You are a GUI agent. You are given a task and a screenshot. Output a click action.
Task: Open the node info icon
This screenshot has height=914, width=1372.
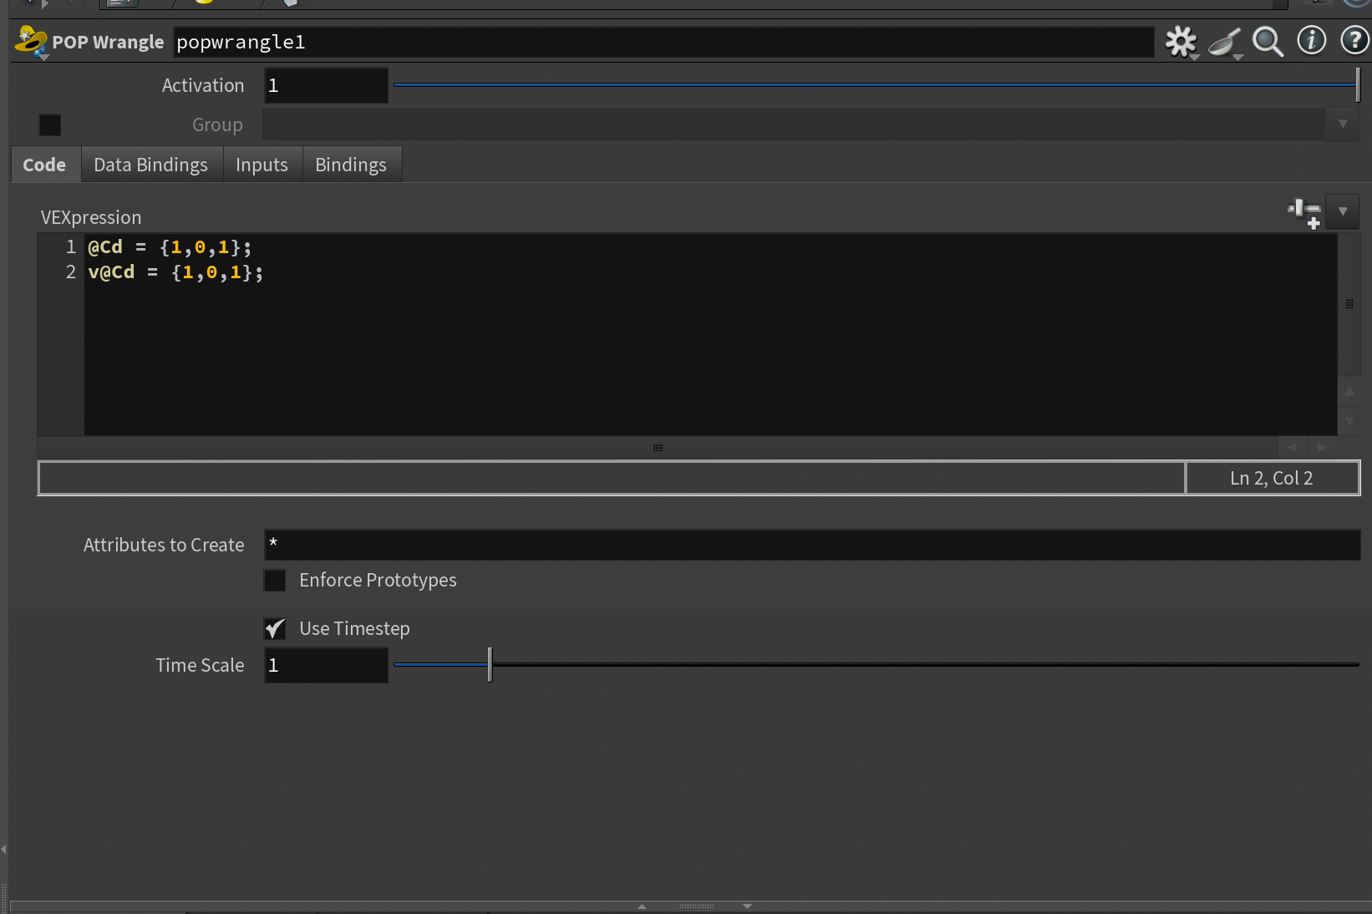pyautogui.click(x=1311, y=40)
